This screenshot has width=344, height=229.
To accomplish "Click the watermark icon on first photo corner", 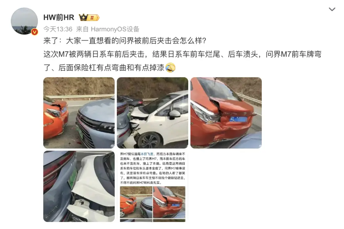I will coord(112,146).
